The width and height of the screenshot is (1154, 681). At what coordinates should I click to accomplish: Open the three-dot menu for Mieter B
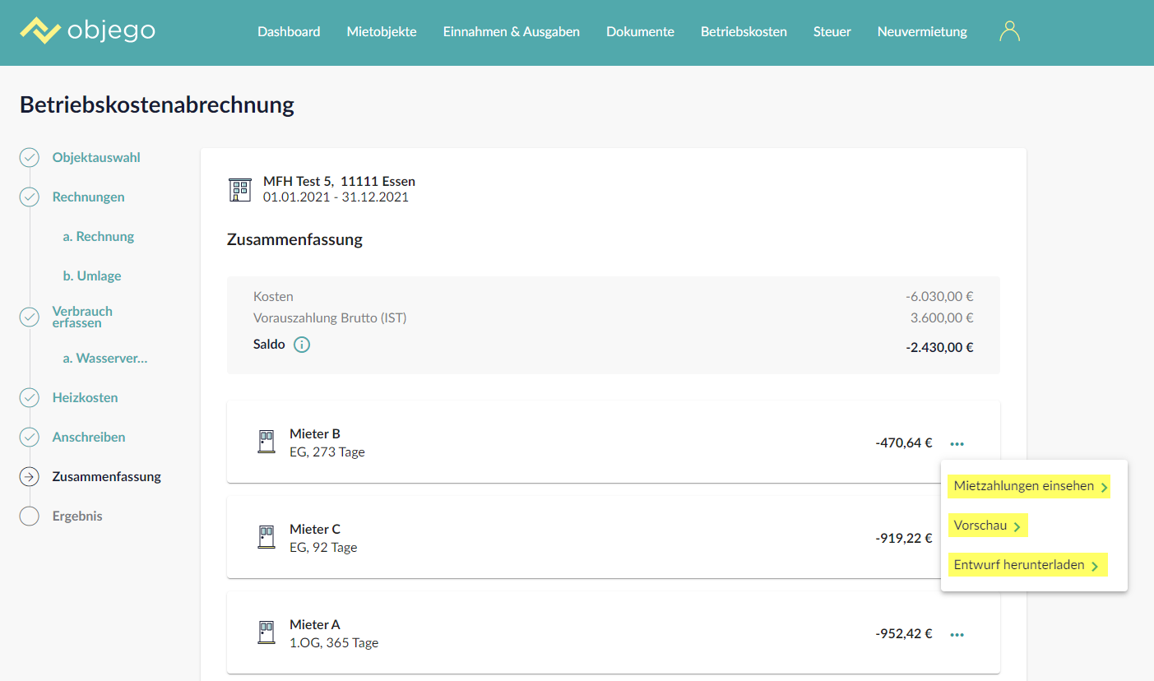pos(957,444)
